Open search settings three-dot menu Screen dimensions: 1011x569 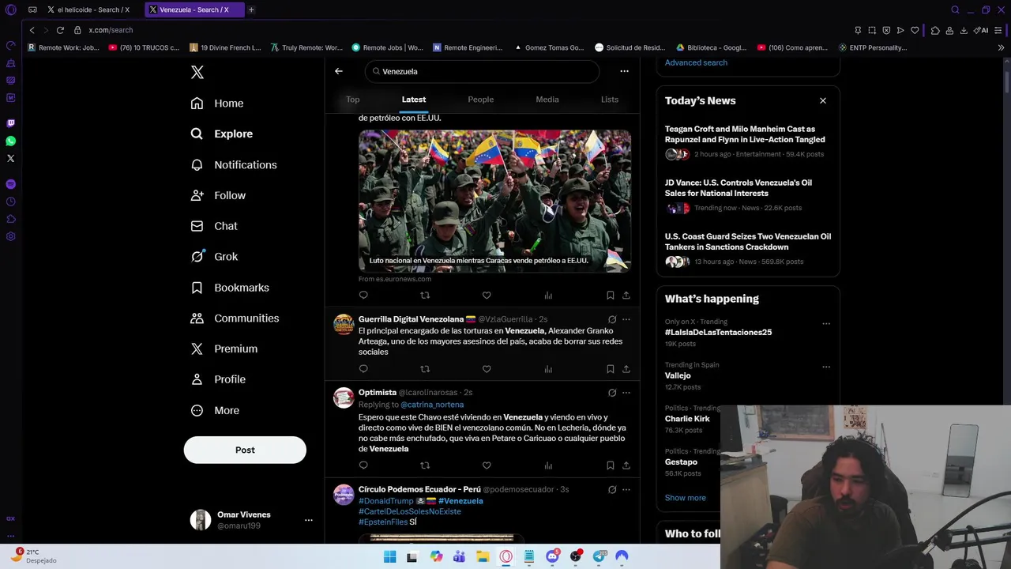coord(624,71)
